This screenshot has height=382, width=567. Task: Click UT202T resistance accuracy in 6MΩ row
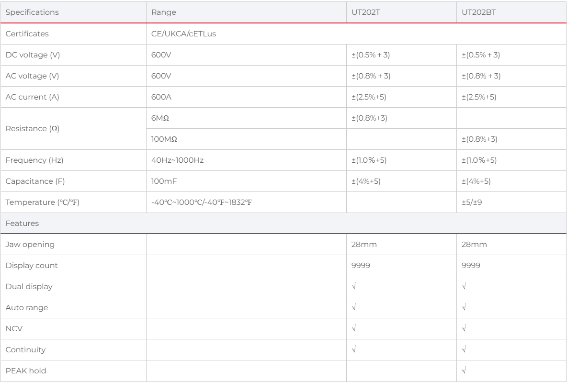coord(369,118)
